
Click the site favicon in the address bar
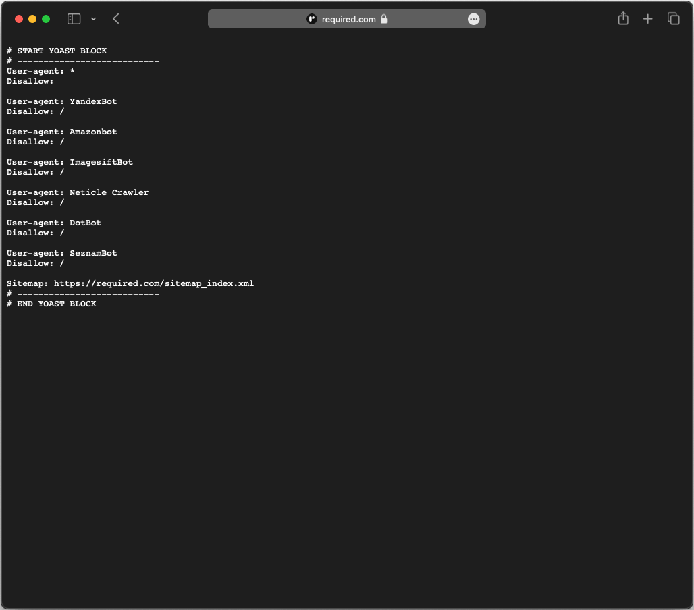tap(312, 19)
